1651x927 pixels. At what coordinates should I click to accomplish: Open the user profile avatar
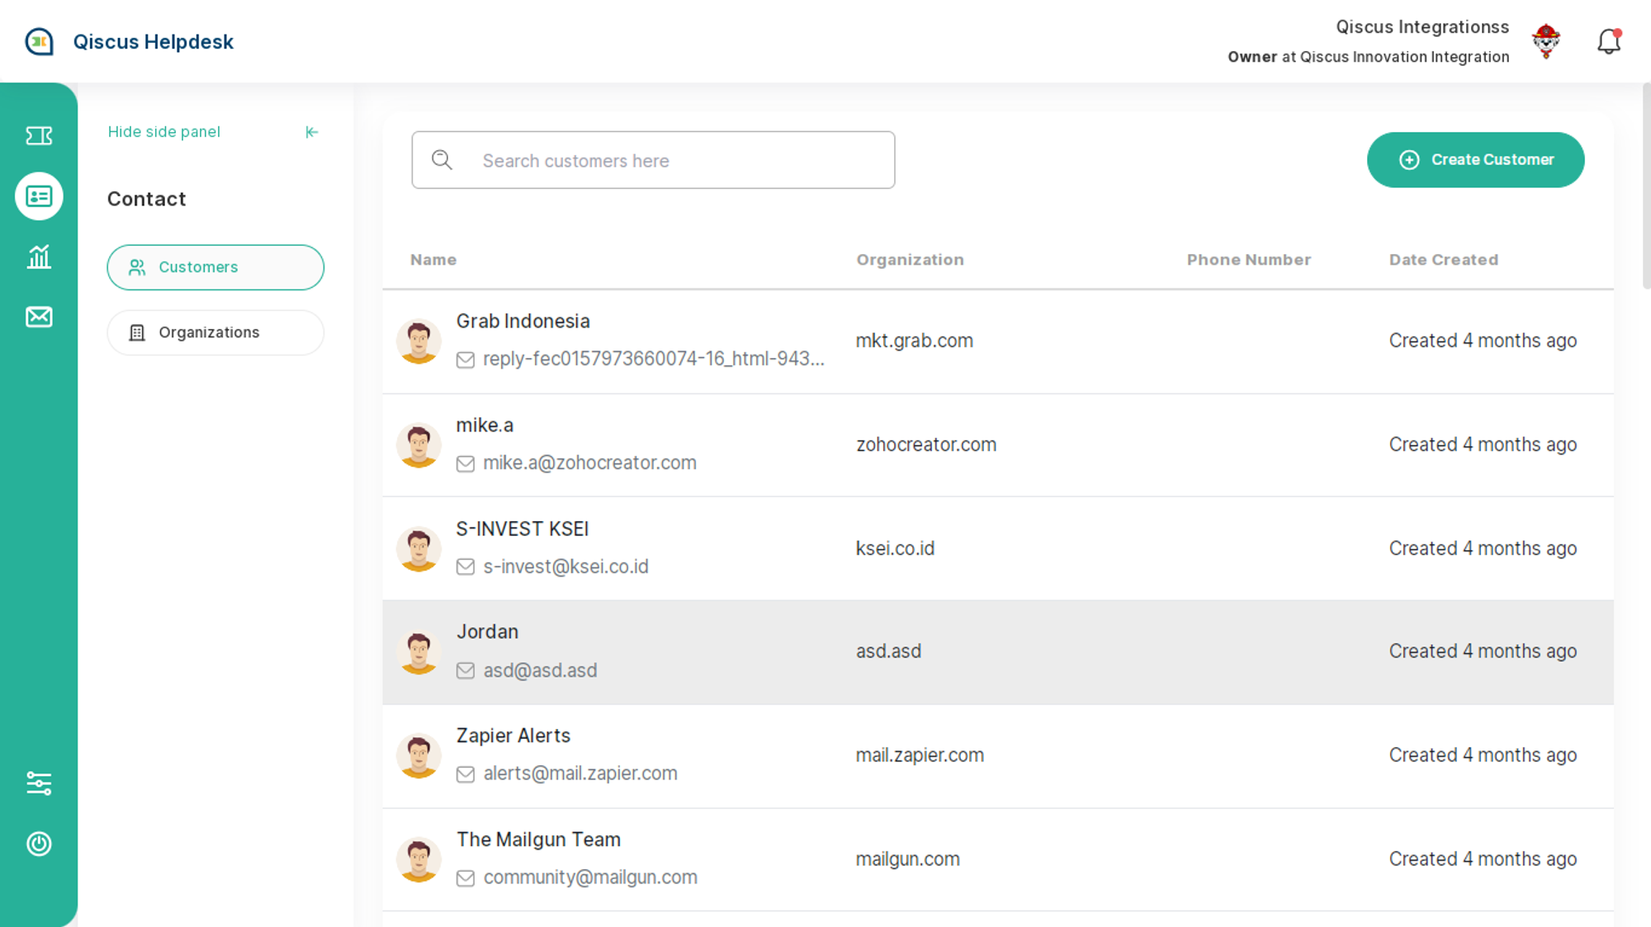pyautogui.click(x=1546, y=41)
